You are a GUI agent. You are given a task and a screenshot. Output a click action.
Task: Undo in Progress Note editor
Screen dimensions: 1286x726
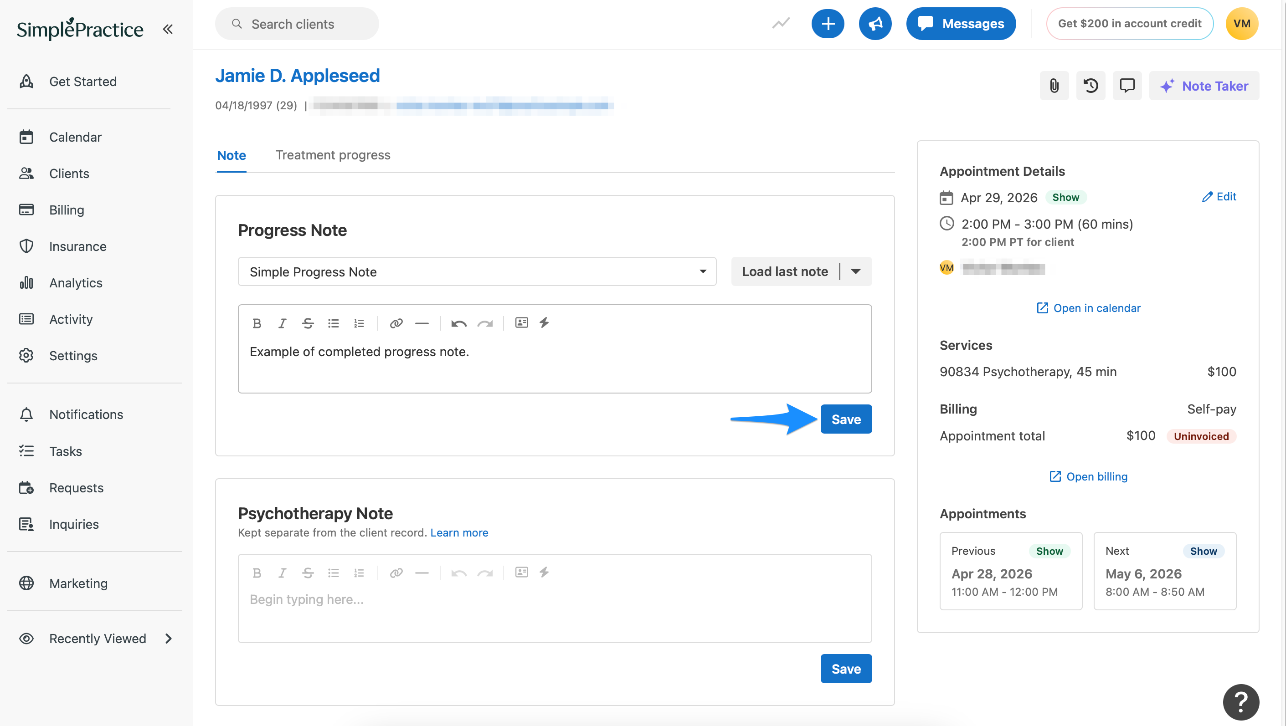[459, 323]
